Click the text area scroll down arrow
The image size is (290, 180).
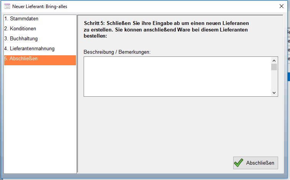coord(274,92)
